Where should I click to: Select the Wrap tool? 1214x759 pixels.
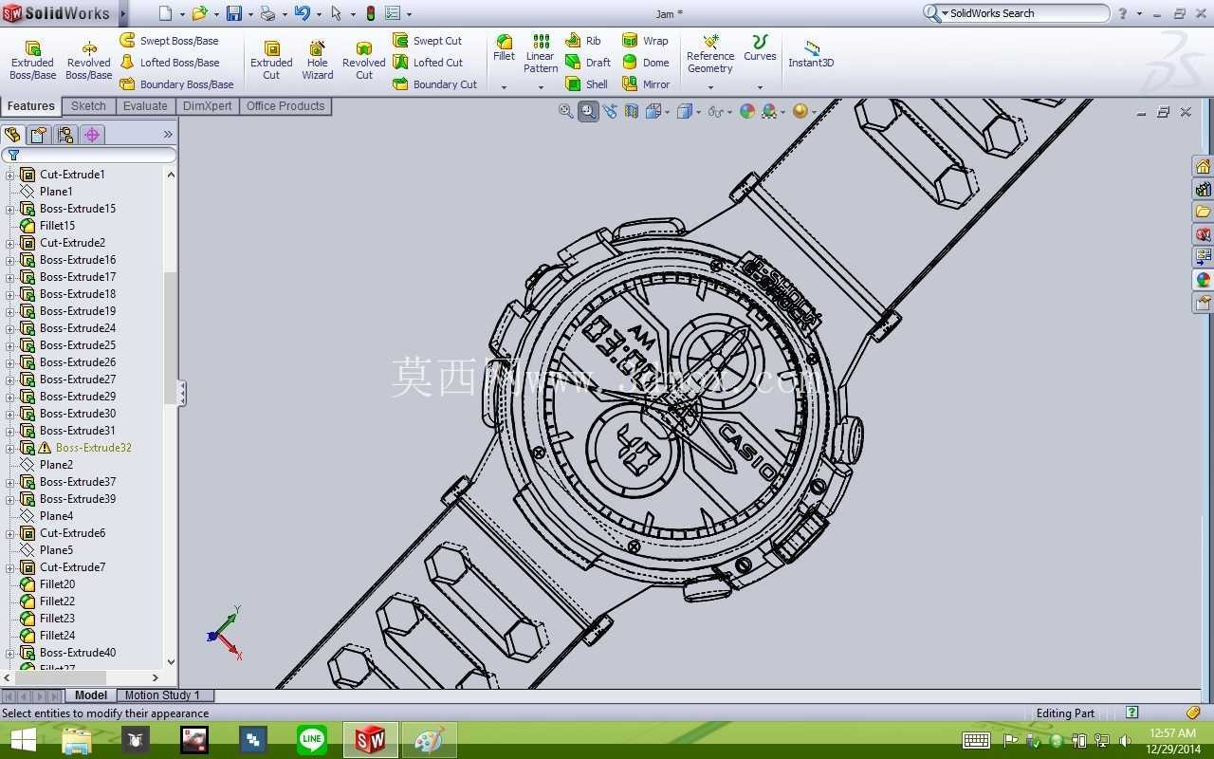point(645,41)
